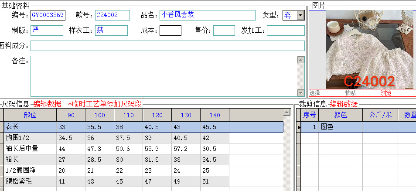Click cell 41 in 腰松紧毛 row
Image resolution: width=416 pixels, height=191 pixels.
pyautogui.click(x=71, y=181)
